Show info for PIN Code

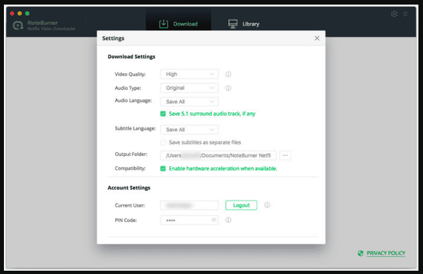click(228, 220)
